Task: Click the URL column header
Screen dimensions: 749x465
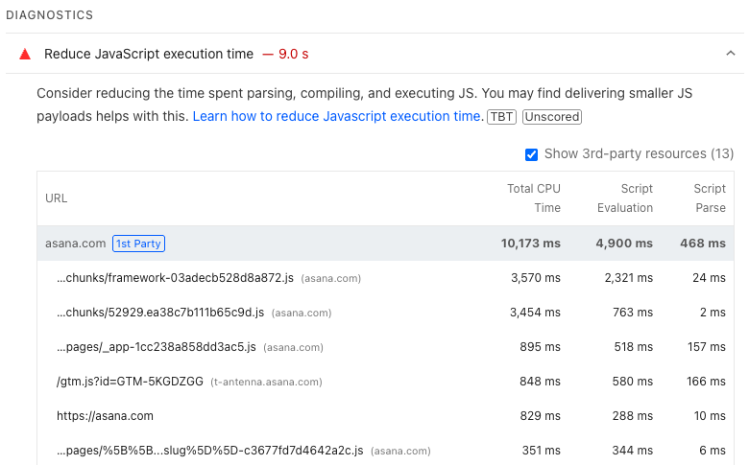Action: click(x=57, y=198)
